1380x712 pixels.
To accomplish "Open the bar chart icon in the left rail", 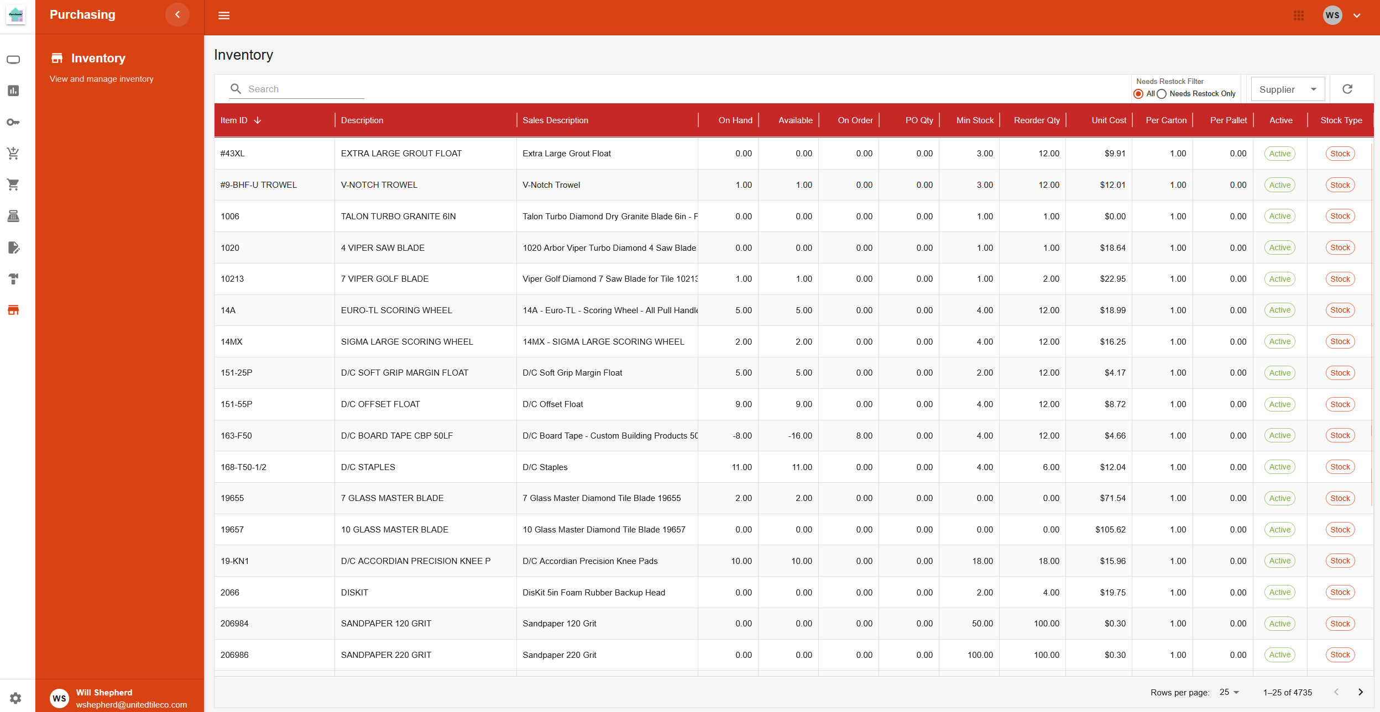I will [13, 91].
